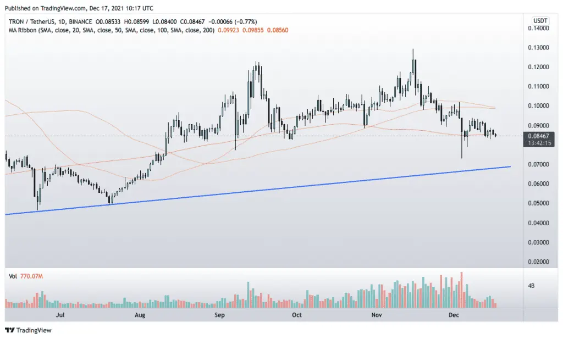Click the countdown timer 13:42:15
Viewport: 563px width, 339px height.
tap(539, 143)
